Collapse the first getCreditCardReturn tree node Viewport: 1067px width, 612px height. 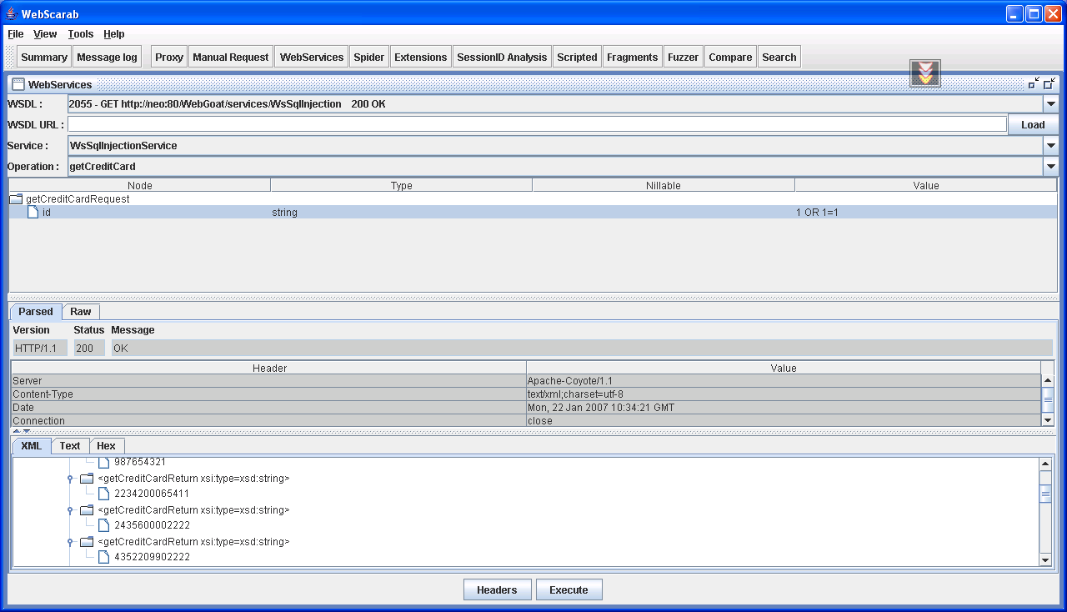pos(72,478)
